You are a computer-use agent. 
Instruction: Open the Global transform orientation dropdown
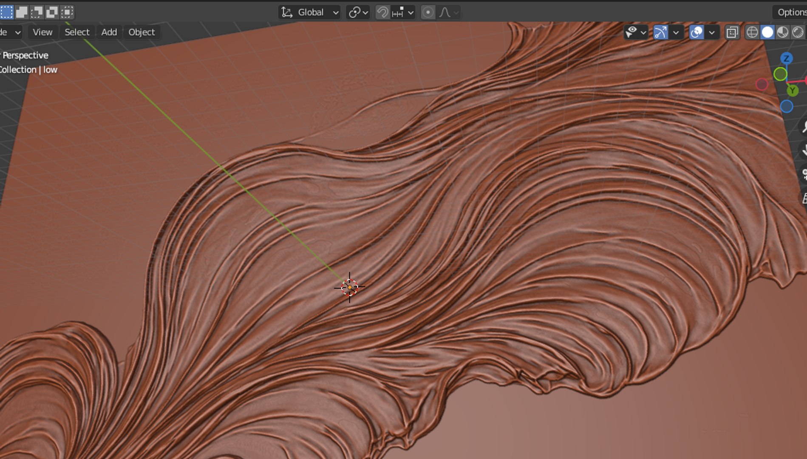(310, 12)
